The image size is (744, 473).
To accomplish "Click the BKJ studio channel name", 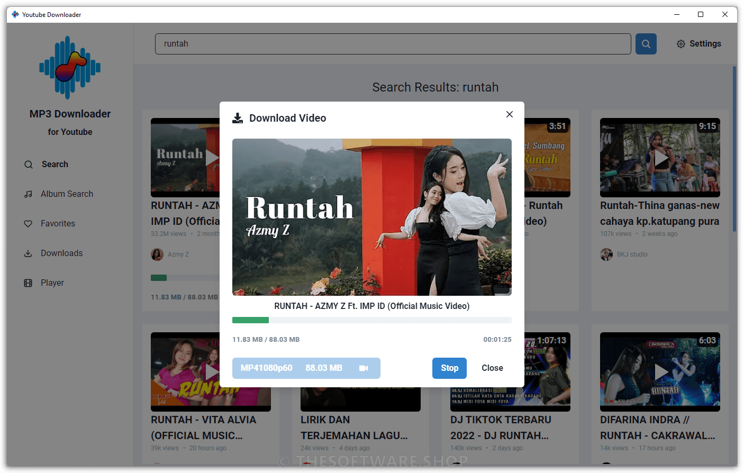I will click(632, 254).
